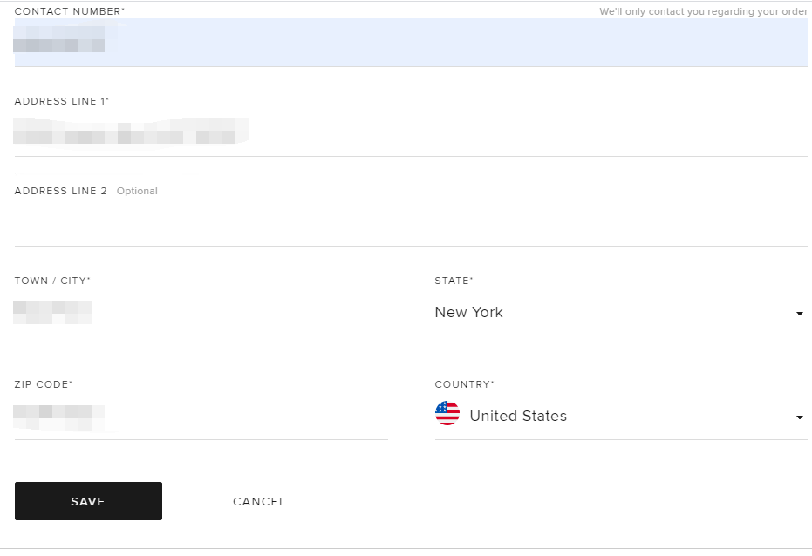
Task: Click the TOWN / CITY label
Action: click(52, 281)
